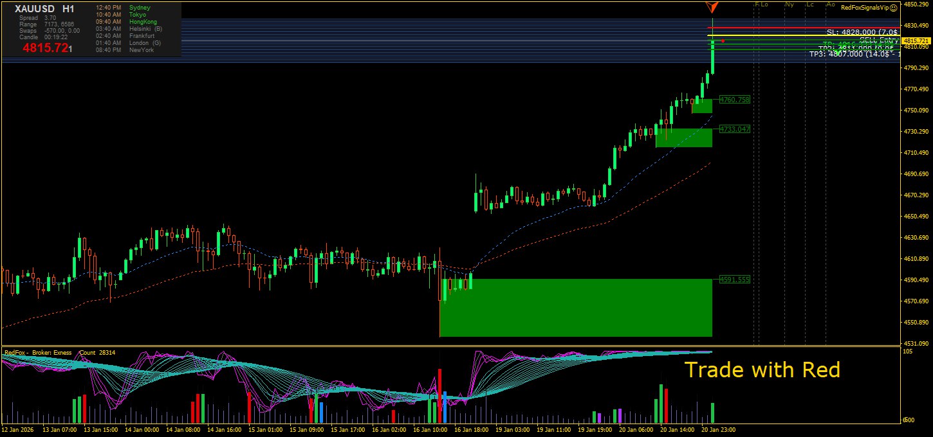Click the yellow current price tag 4815.721
This screenshot has height=437, width=933.
point(916,40)
